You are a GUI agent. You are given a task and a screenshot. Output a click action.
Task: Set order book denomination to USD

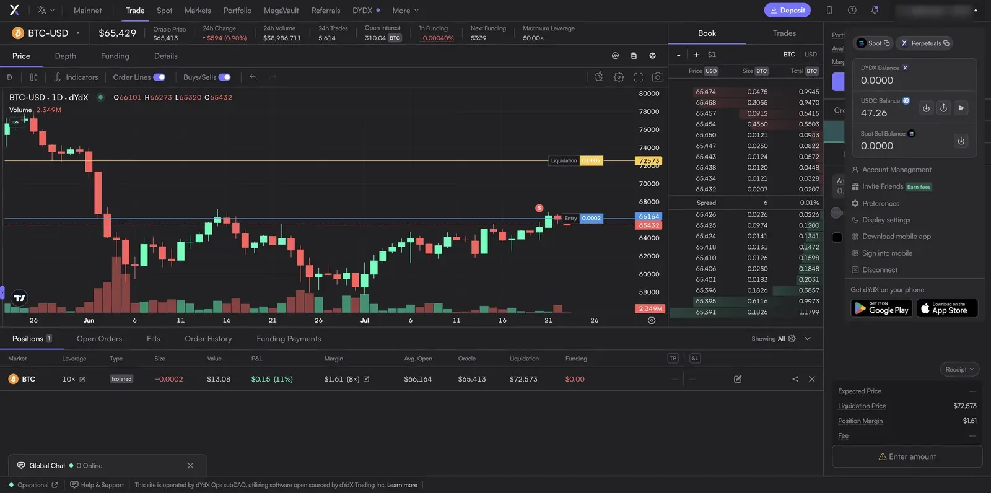pos(811,55)
